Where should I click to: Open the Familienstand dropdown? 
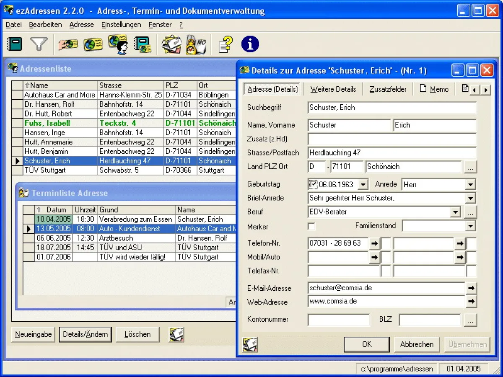click(x=470, y=226)
